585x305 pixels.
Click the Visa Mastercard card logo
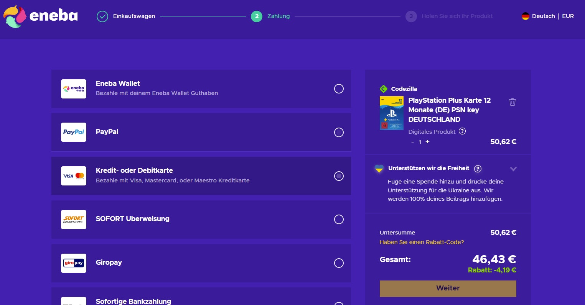click(x=74, y=176)
